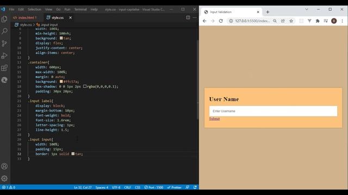The width and height of the screenshot is (348, 195).
Task: Open the zoom magnifier icon in address bar
Action: [x=275, y=21]
